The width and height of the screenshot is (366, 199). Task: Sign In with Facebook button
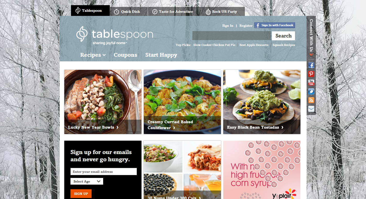275,25
